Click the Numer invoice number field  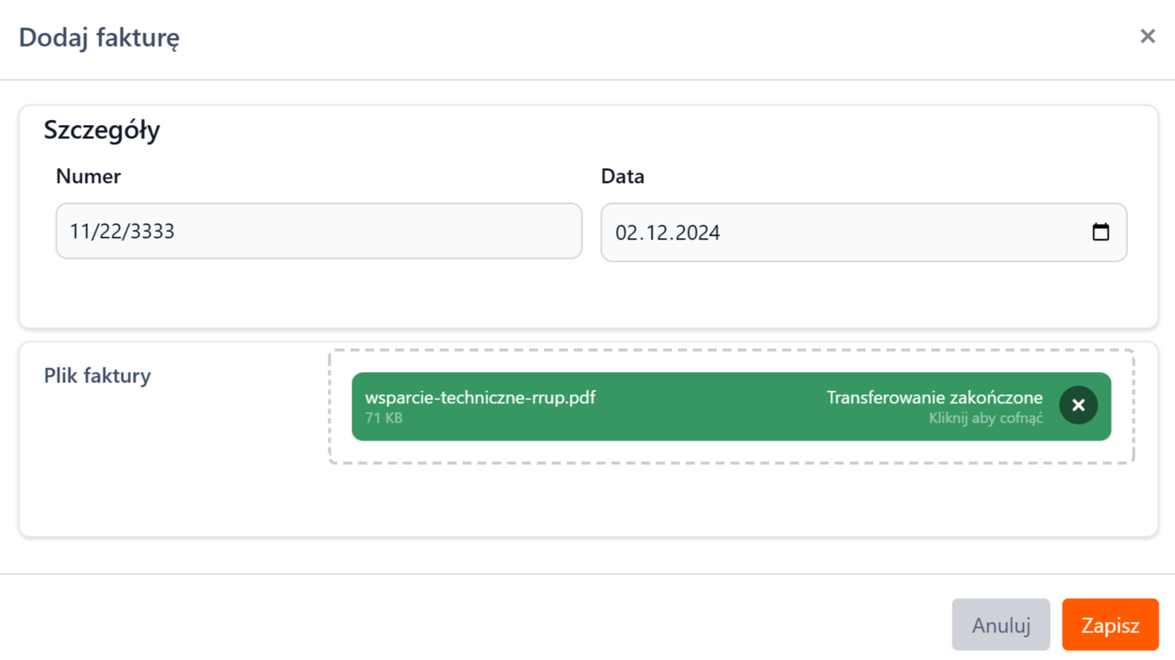[x=319, y=231]
